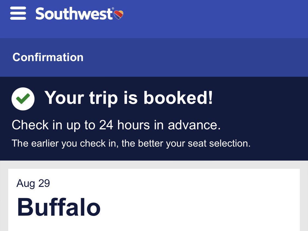308x231 pixels.
Task: Click the white Buffalo trip card
Action: 154,200
